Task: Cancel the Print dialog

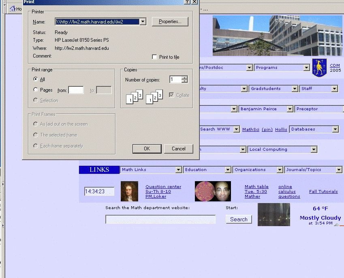Action: click(x=178, y=149)
